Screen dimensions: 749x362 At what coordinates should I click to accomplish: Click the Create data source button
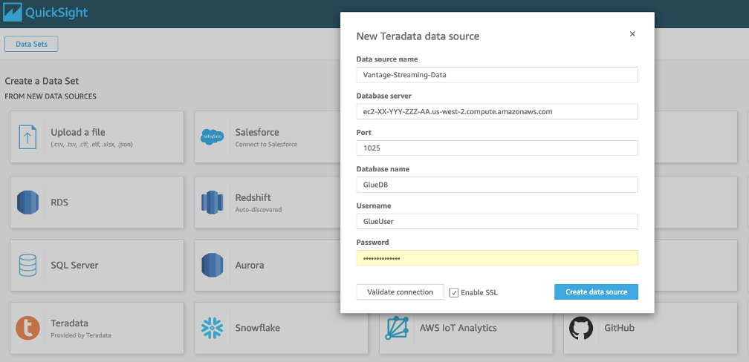point(596,292)
